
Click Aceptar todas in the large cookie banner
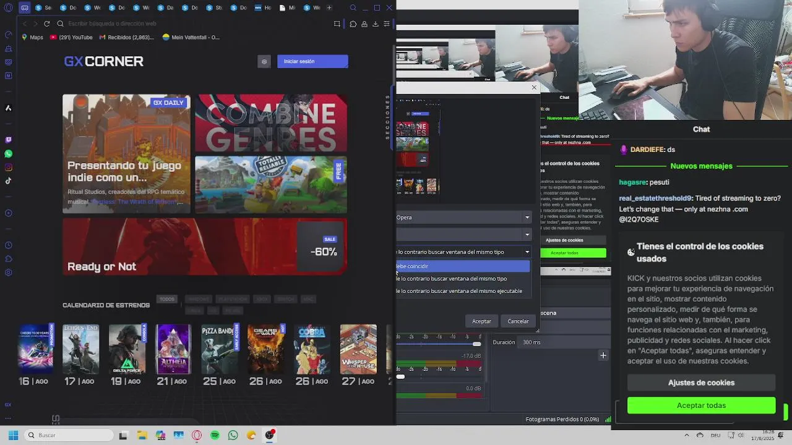click(x=701, y=405)
